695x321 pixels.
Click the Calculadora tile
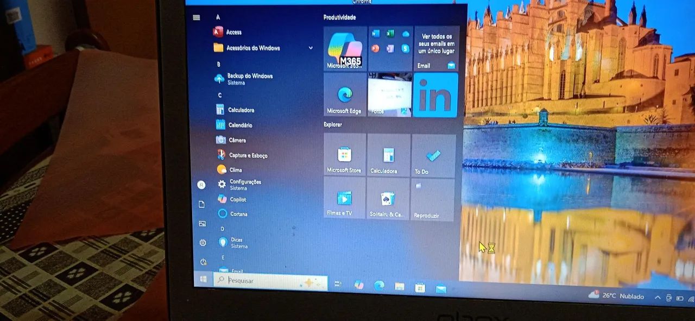389,155
